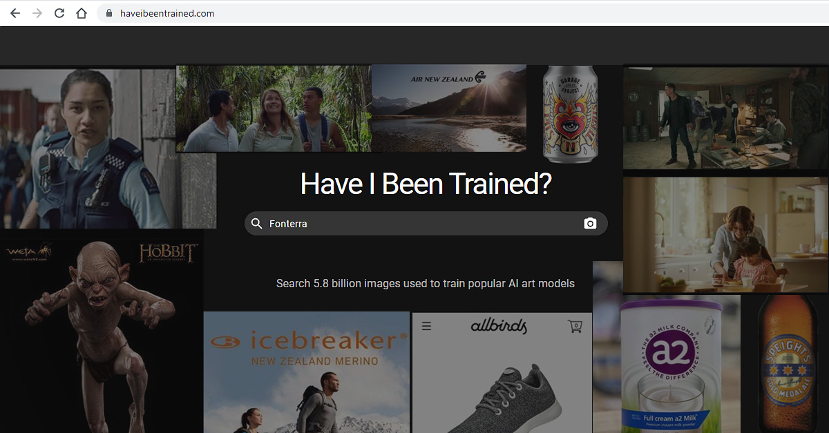829x433 pixels.
Task: Click the Hobbit logo text
Action: [x=168, y=253]
